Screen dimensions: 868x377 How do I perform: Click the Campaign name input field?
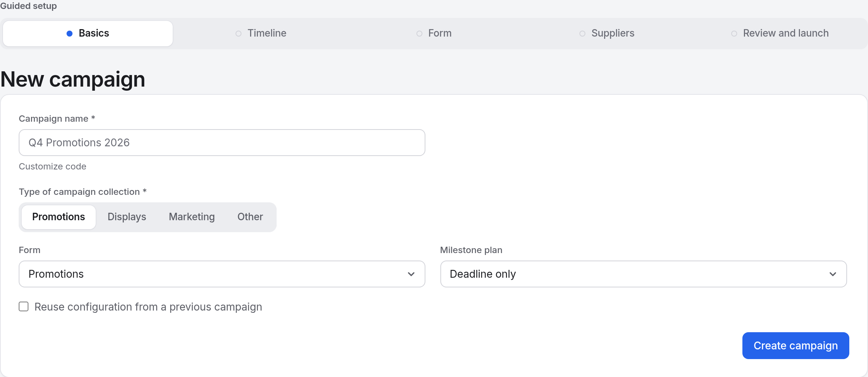pos(222,143)
